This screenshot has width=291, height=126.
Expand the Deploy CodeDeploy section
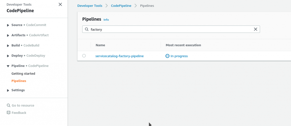(8, 56)
